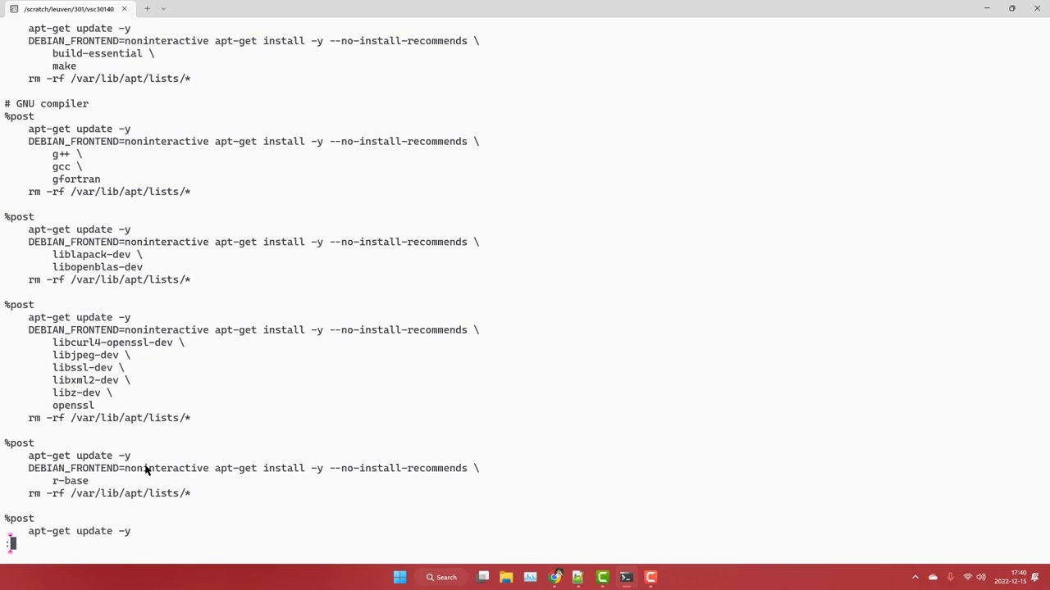The width and height of the screenshot is (1050, 590).
Task: Open the clock and date 2022-12-15
Action: [1011, 577]
